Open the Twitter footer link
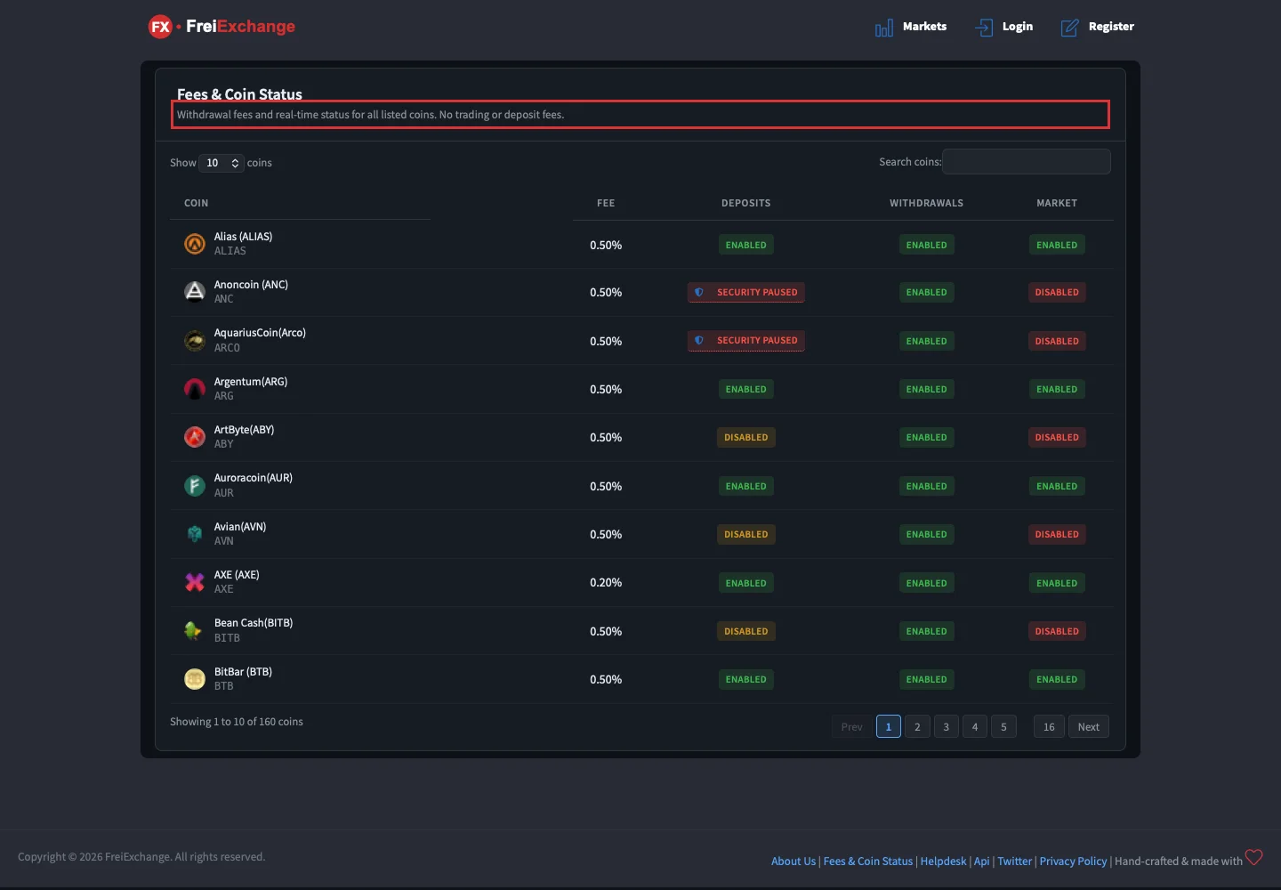Image resolution: width=1281 pixels, height=890 pixels. coord(1015,862)
